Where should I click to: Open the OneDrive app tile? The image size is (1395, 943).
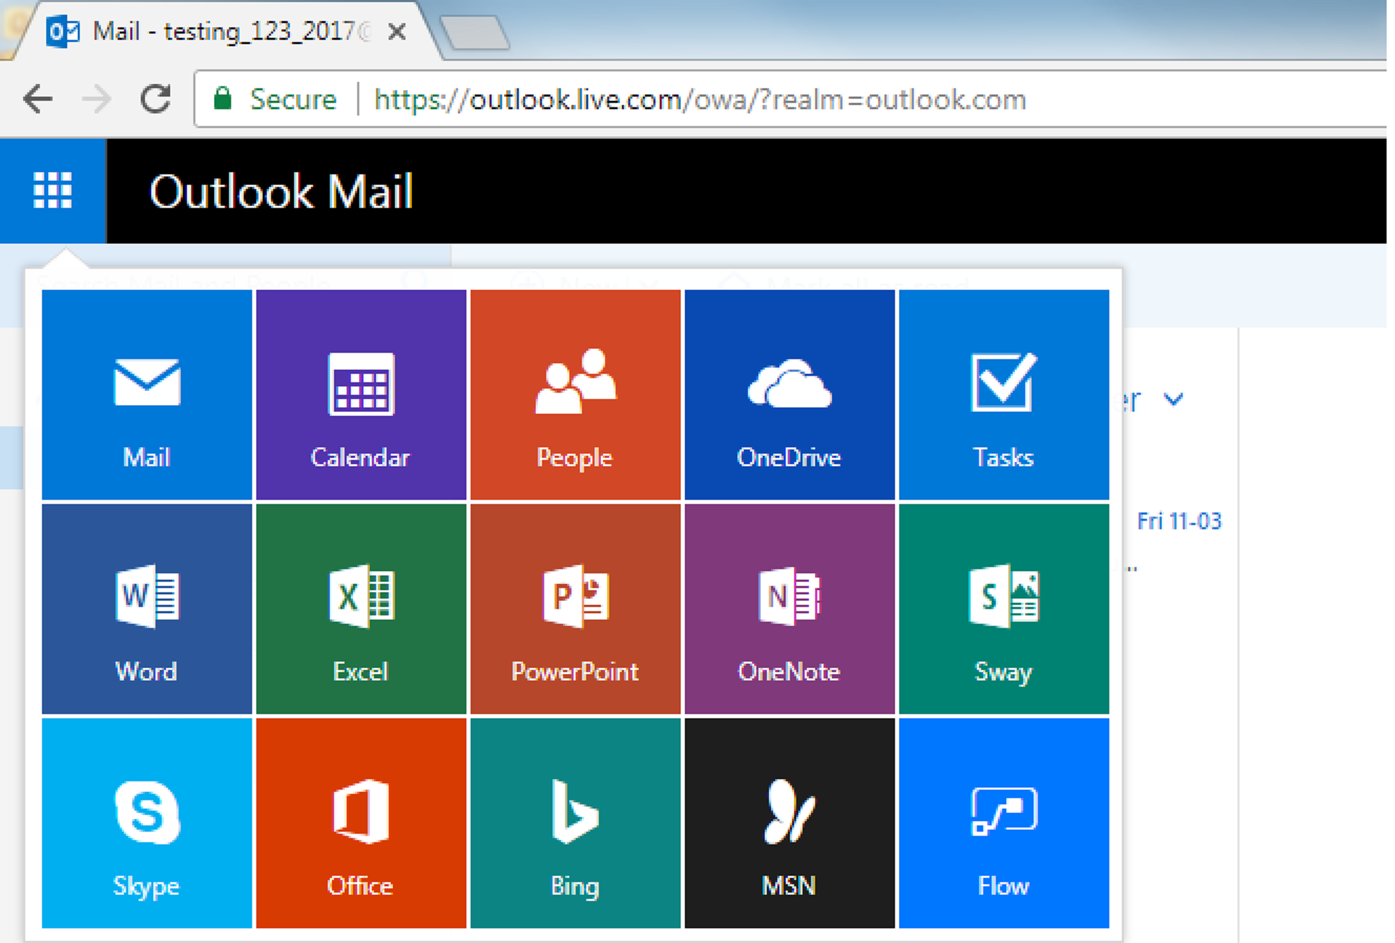[790, 395]
